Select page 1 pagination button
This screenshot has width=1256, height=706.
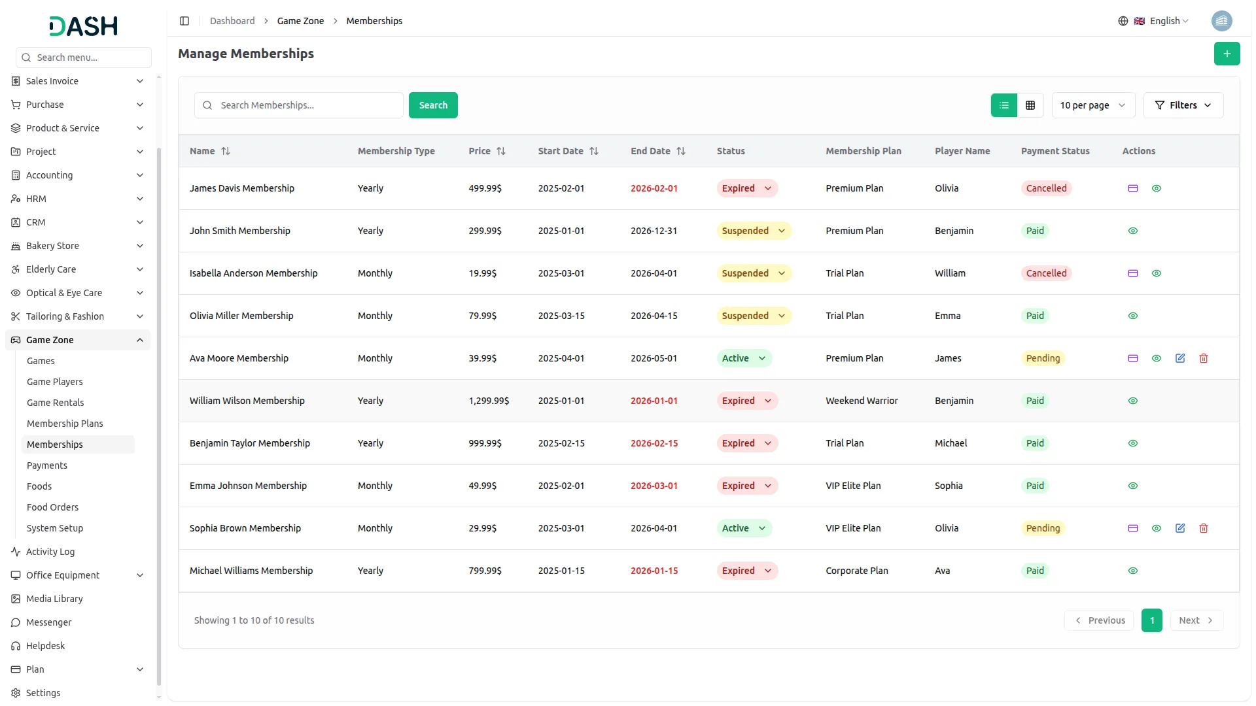tap(1151, 620)
